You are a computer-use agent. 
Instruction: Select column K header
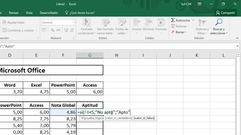197,55
